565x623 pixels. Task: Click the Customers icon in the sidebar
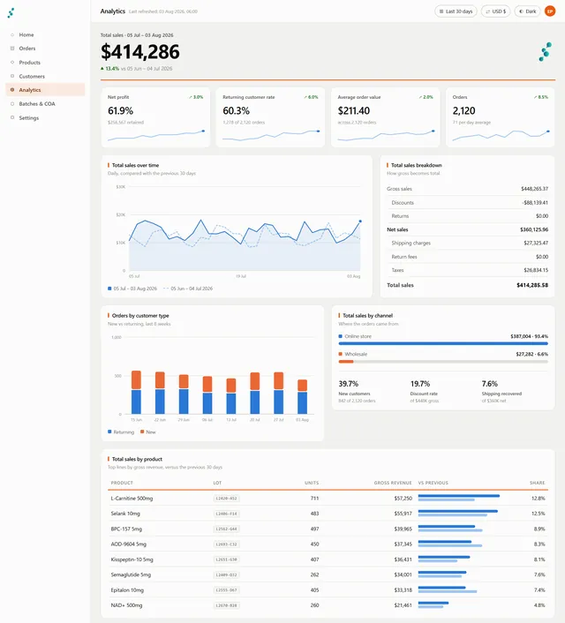pyautogui.click(x=12, y=76)
